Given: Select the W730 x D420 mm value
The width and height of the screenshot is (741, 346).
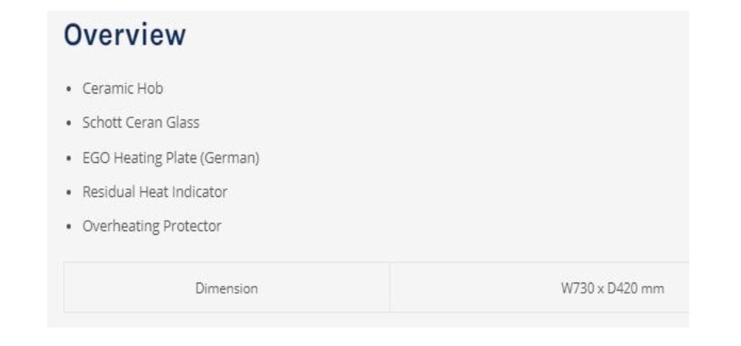Looking at the screenshot, I should click(x=612, y=288).
